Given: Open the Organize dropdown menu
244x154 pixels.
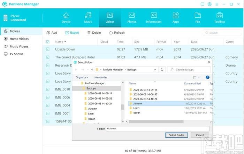Looking at the screenshot, I should 82,77.
